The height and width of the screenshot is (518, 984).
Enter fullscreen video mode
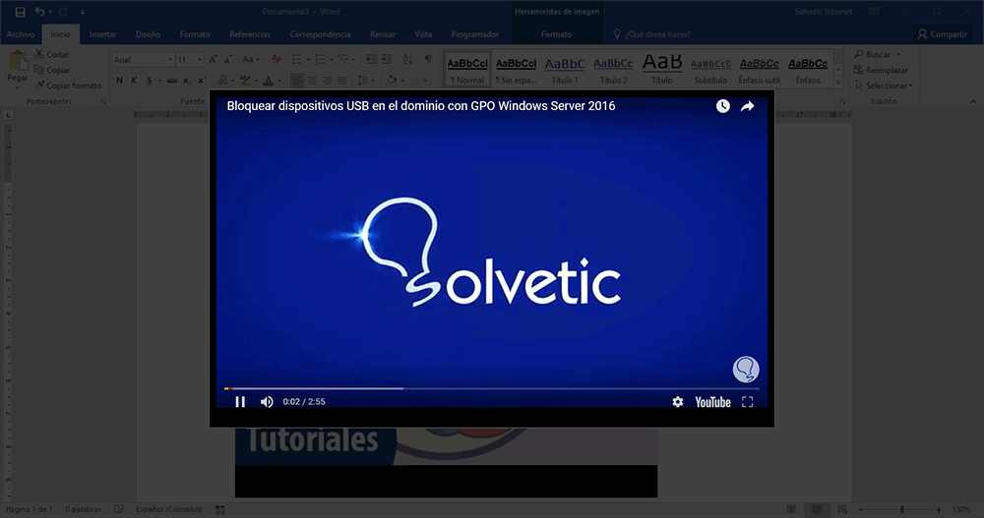click(x=748, y=402)
